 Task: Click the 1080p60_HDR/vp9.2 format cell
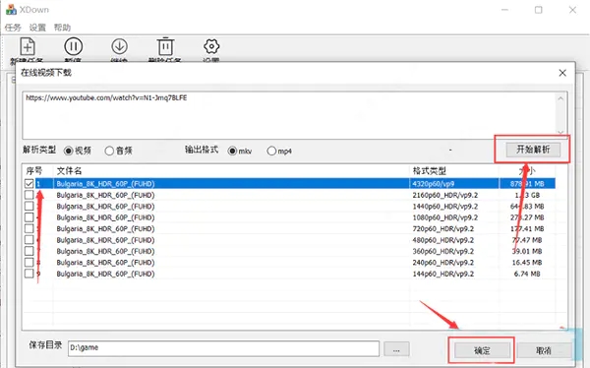pyautogui.click(x=445, y=217)
